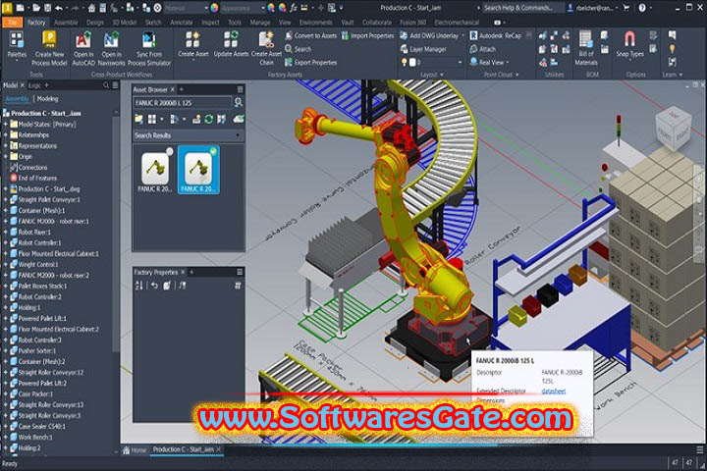Click the undo arrow in Factory Properties toolbar
Image resolution: width=707 pixels, height=471 pixels.
pos(154,286)
